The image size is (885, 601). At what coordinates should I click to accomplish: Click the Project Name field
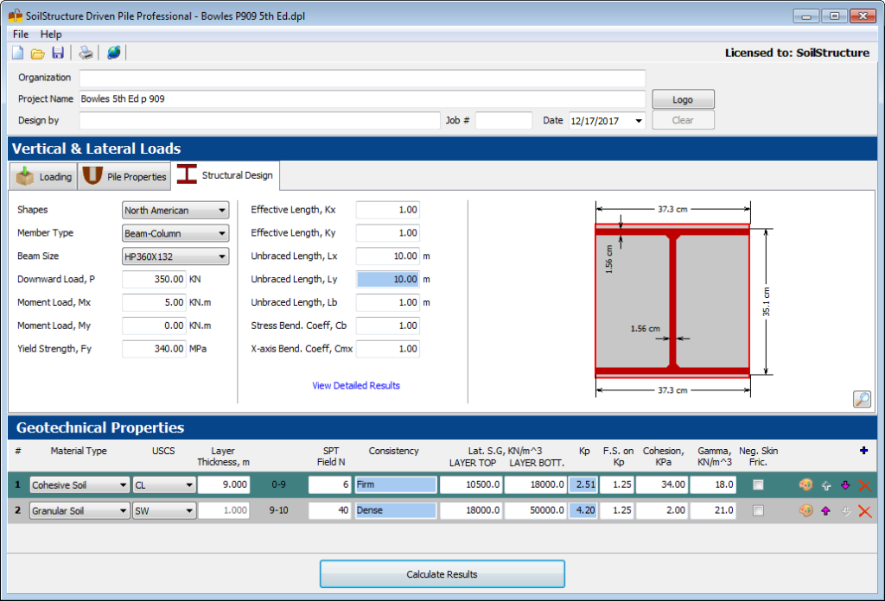362,99
